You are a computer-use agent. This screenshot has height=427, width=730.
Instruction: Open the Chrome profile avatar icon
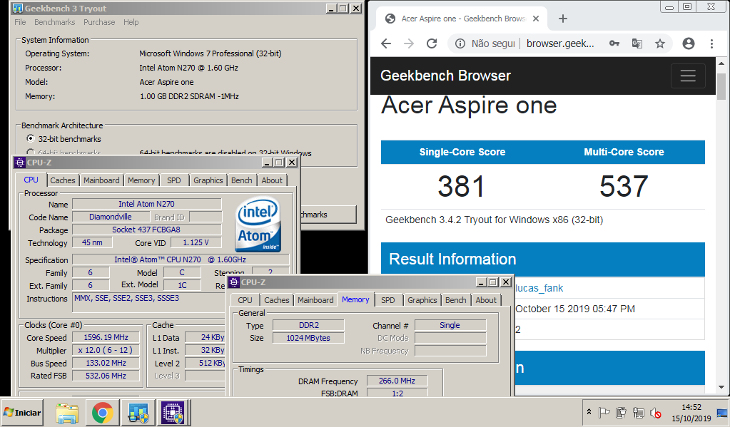click(688, 43)
